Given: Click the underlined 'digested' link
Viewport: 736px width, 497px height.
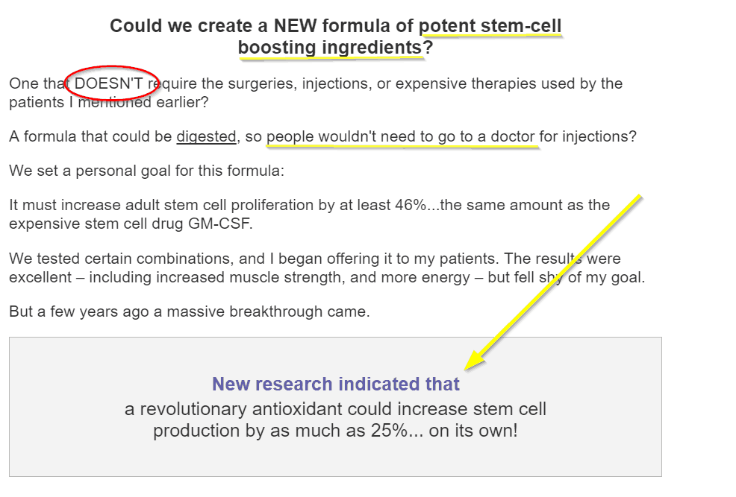Looking at the screenshot, I should 207,137.
